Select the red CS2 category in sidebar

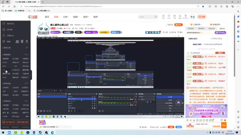(4, 70)
